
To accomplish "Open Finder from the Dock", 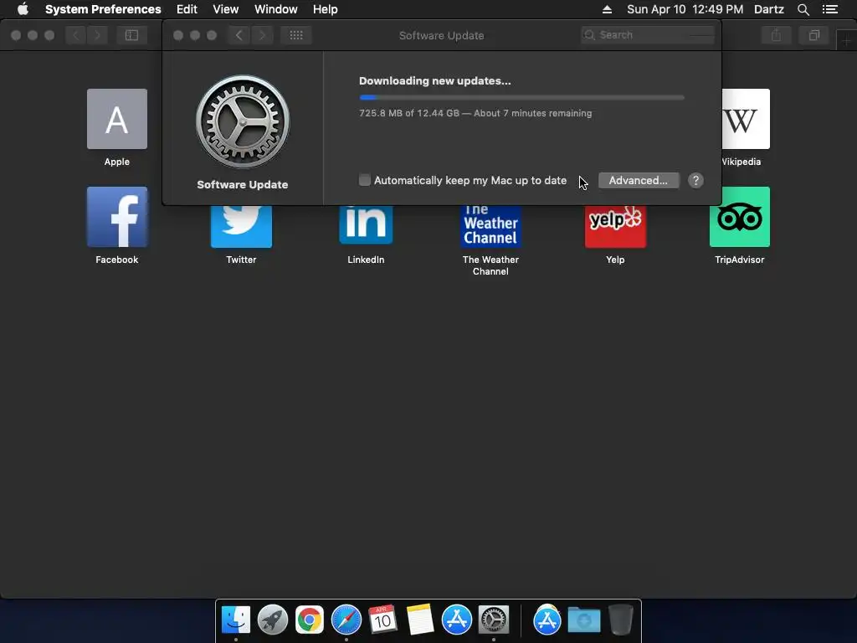I will pos(236,620).
